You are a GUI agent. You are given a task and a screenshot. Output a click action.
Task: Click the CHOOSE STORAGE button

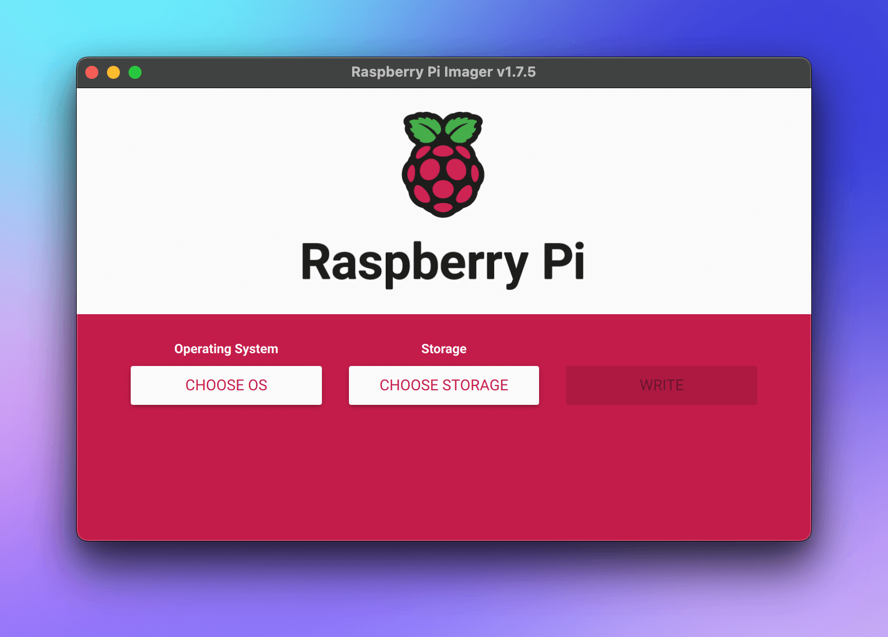(444, 385)
